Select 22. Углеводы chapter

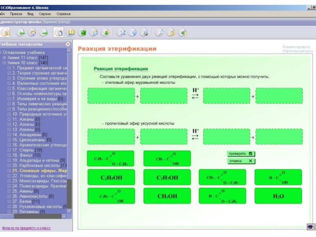tap(39, 176)
